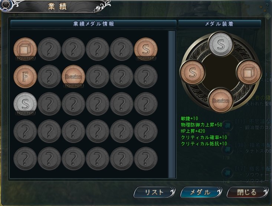Screen dimensions: 272x206
Task: Click the unknown medal between the F and Evasion medals
Action: pos(49,77)
